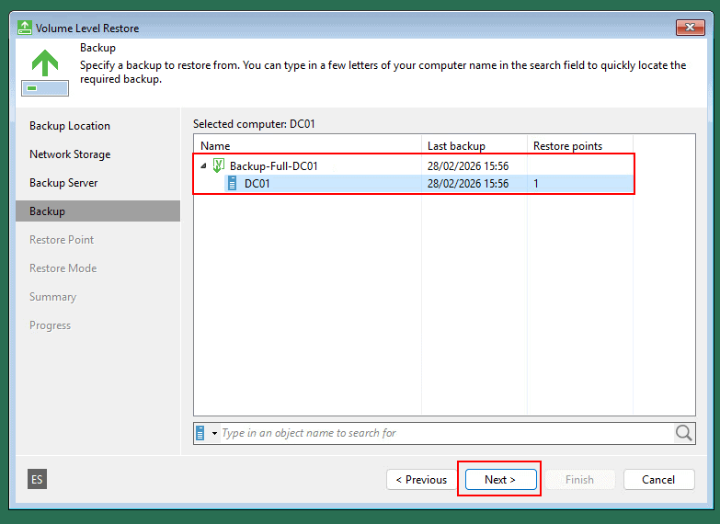Click the Backup-Full-DC01 job icon
This screenshot has height=524, width=720.
(219, 166)
